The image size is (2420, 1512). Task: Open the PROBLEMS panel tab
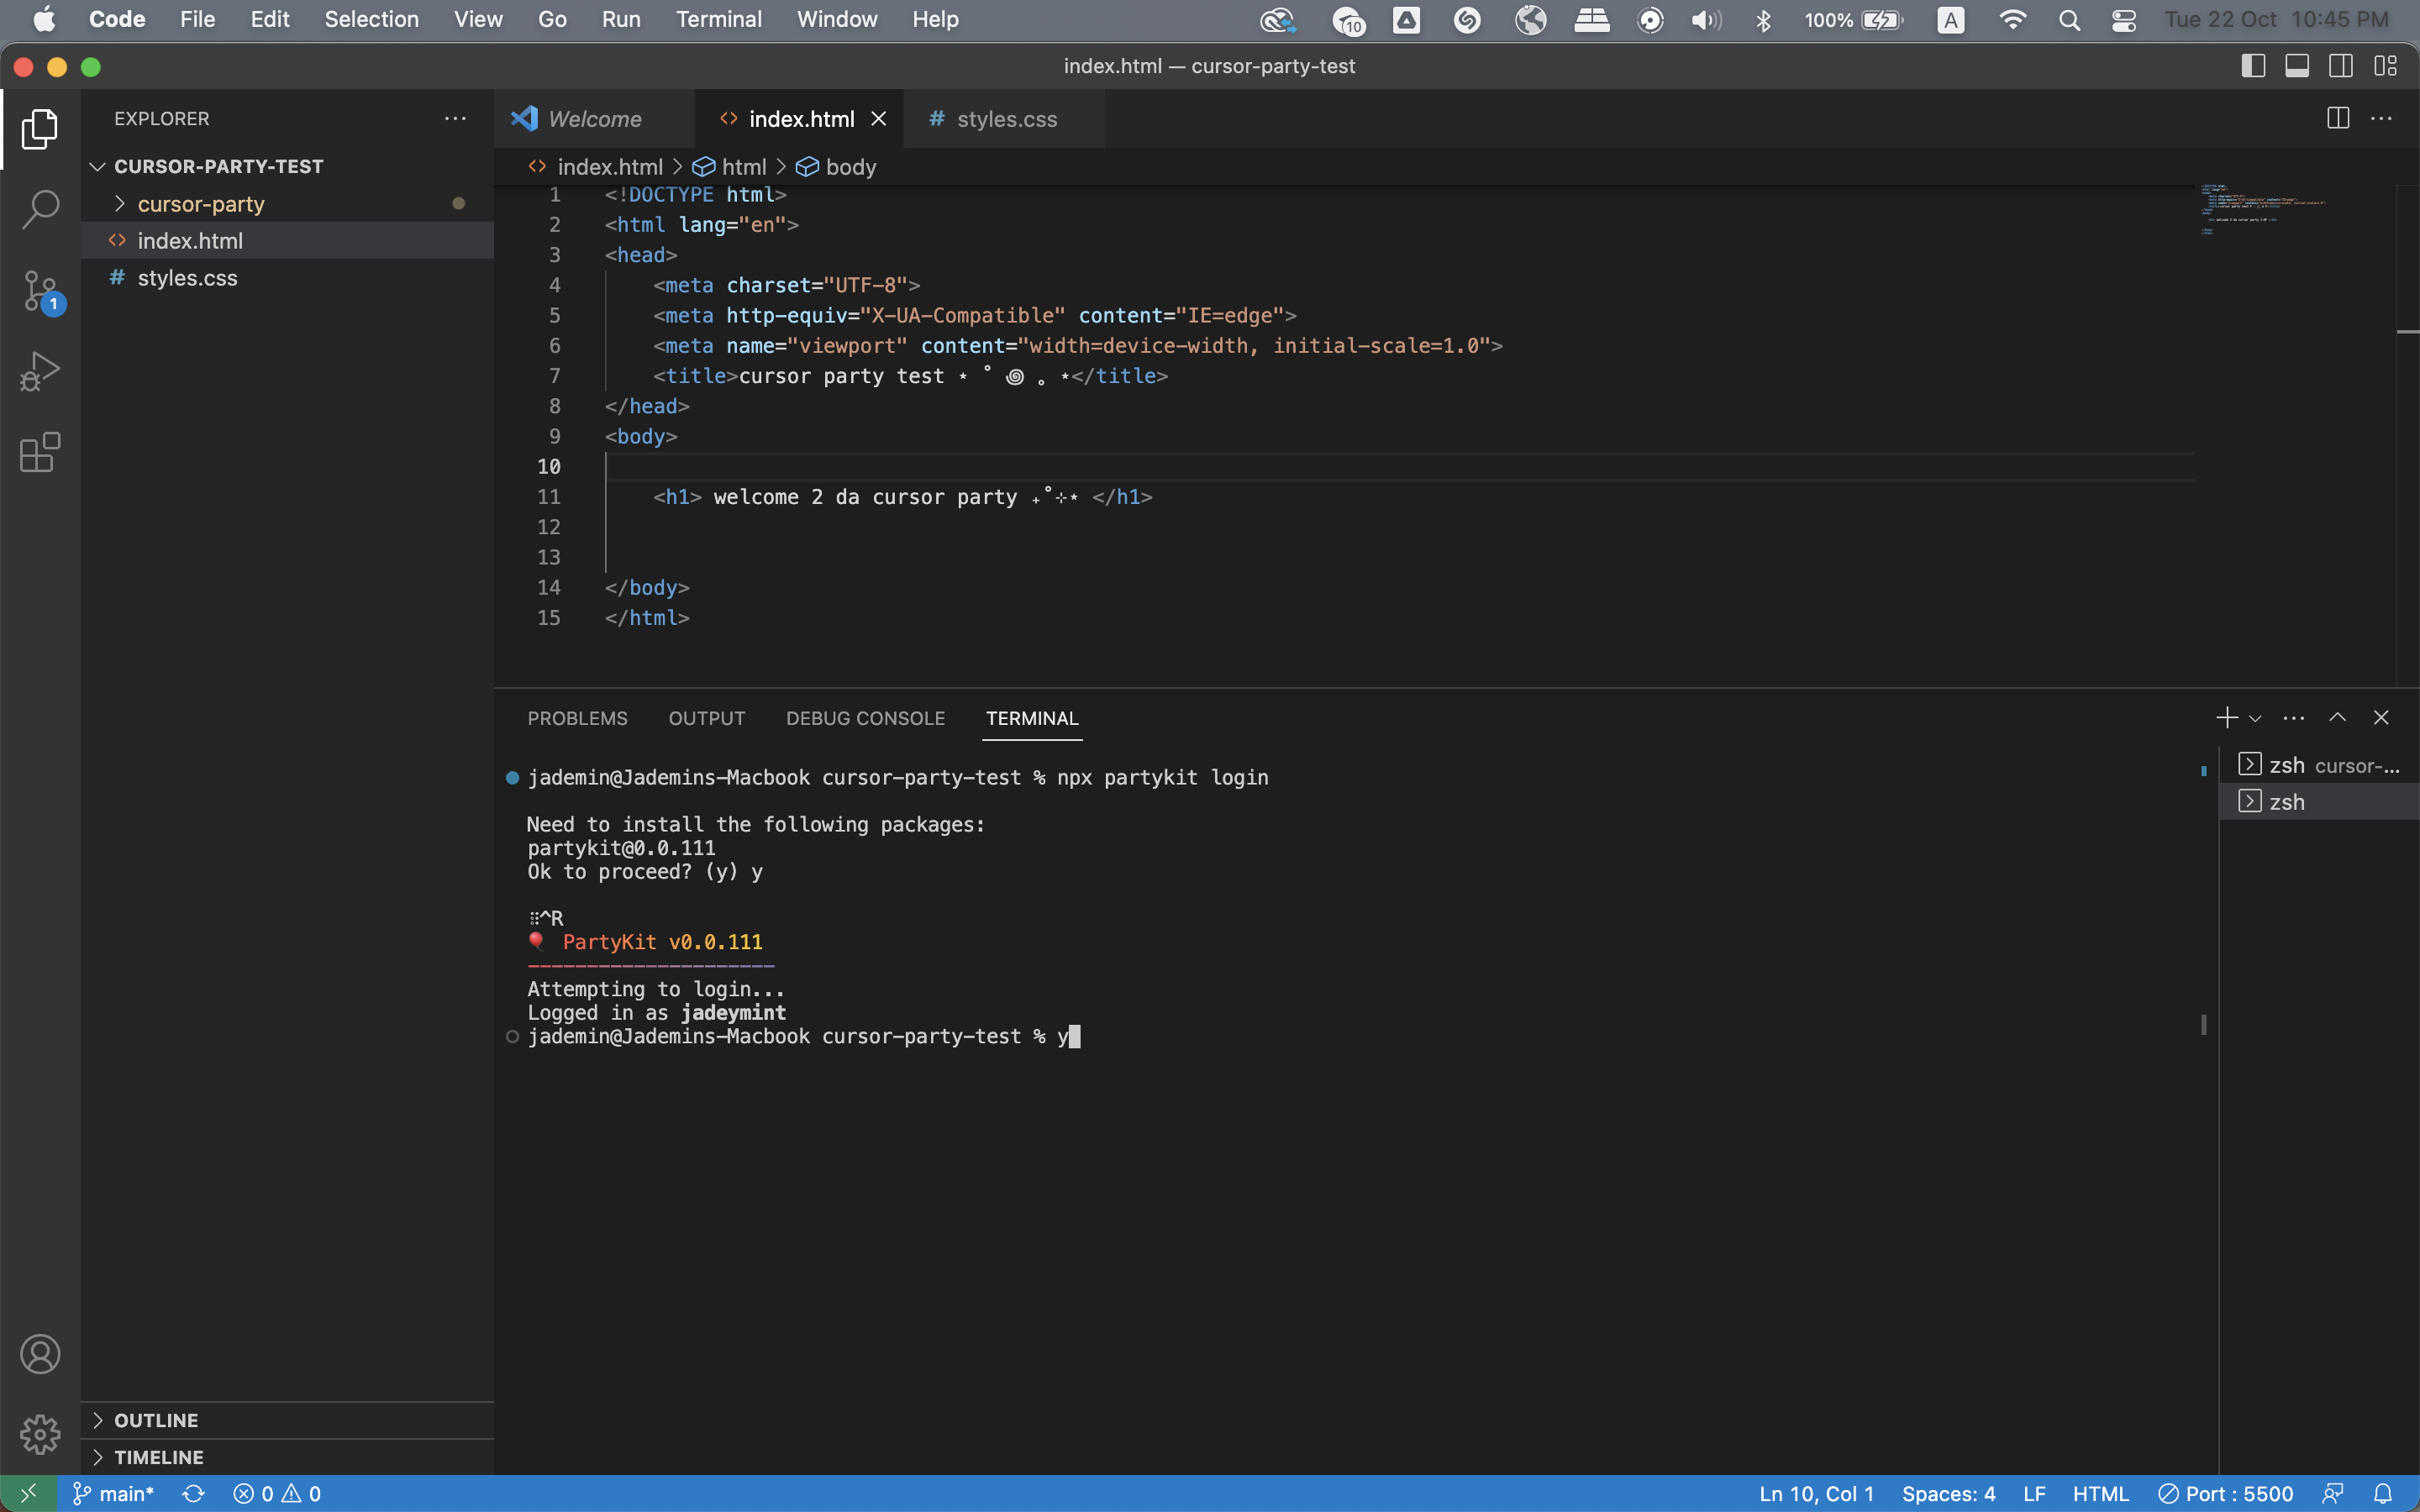(x=577, y=718)
